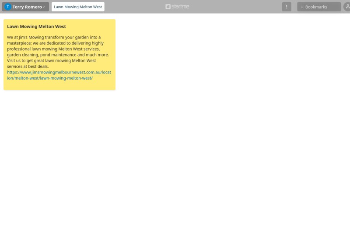Select the Lawn Mowing Melton West tab
Screen dimensions: 350x233
(x=78, y=7)
